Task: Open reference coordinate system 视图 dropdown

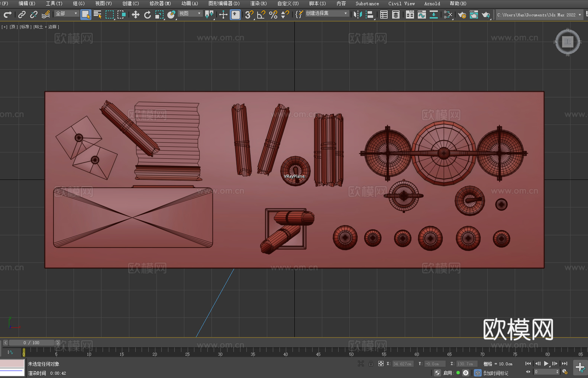Action: pos(190,14)
